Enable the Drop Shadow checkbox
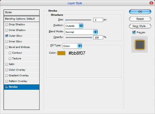 click(x=6, y=25)
